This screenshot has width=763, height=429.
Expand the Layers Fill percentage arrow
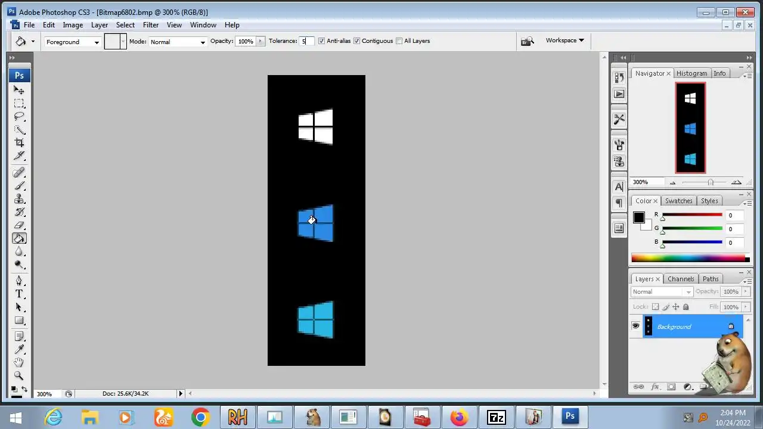pos(745,307)
